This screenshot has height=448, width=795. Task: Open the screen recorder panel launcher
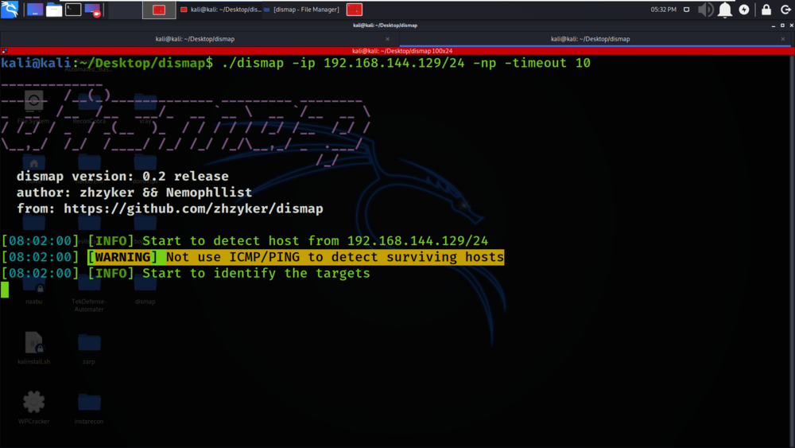(x=93, y=10)
